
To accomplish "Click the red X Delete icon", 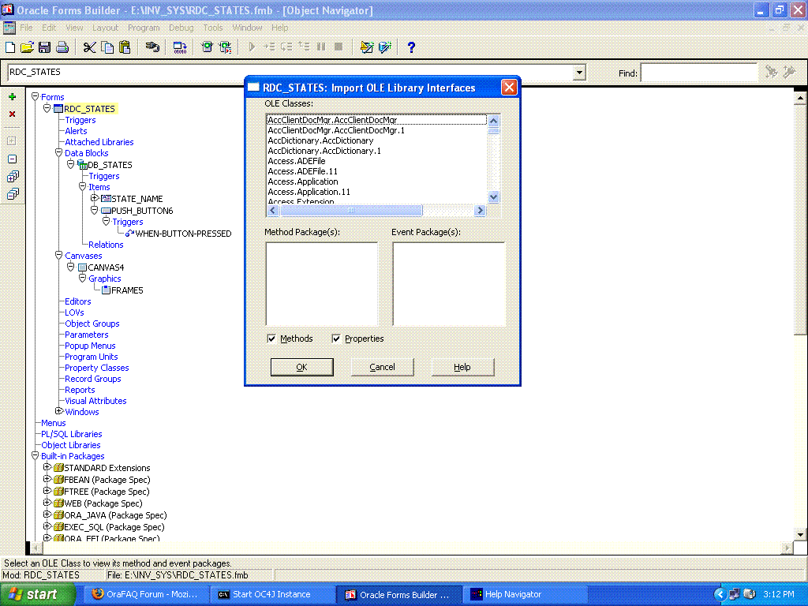I will [x=13, y=114].
